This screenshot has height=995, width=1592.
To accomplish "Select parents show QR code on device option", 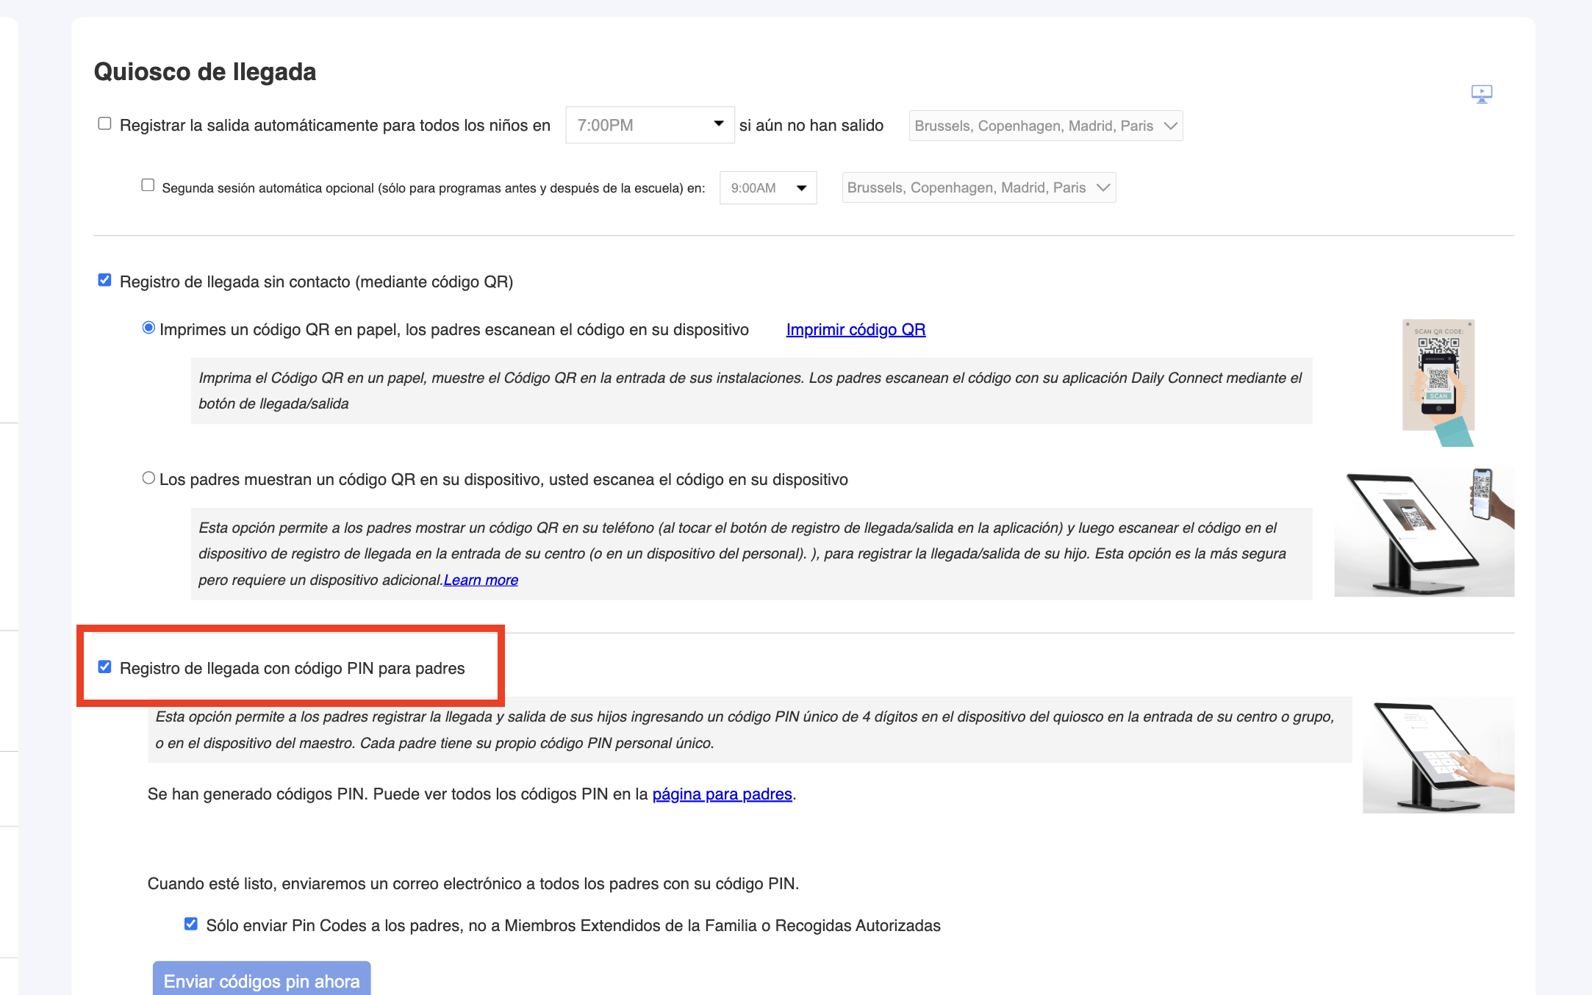I will click(x=148, y=478).
